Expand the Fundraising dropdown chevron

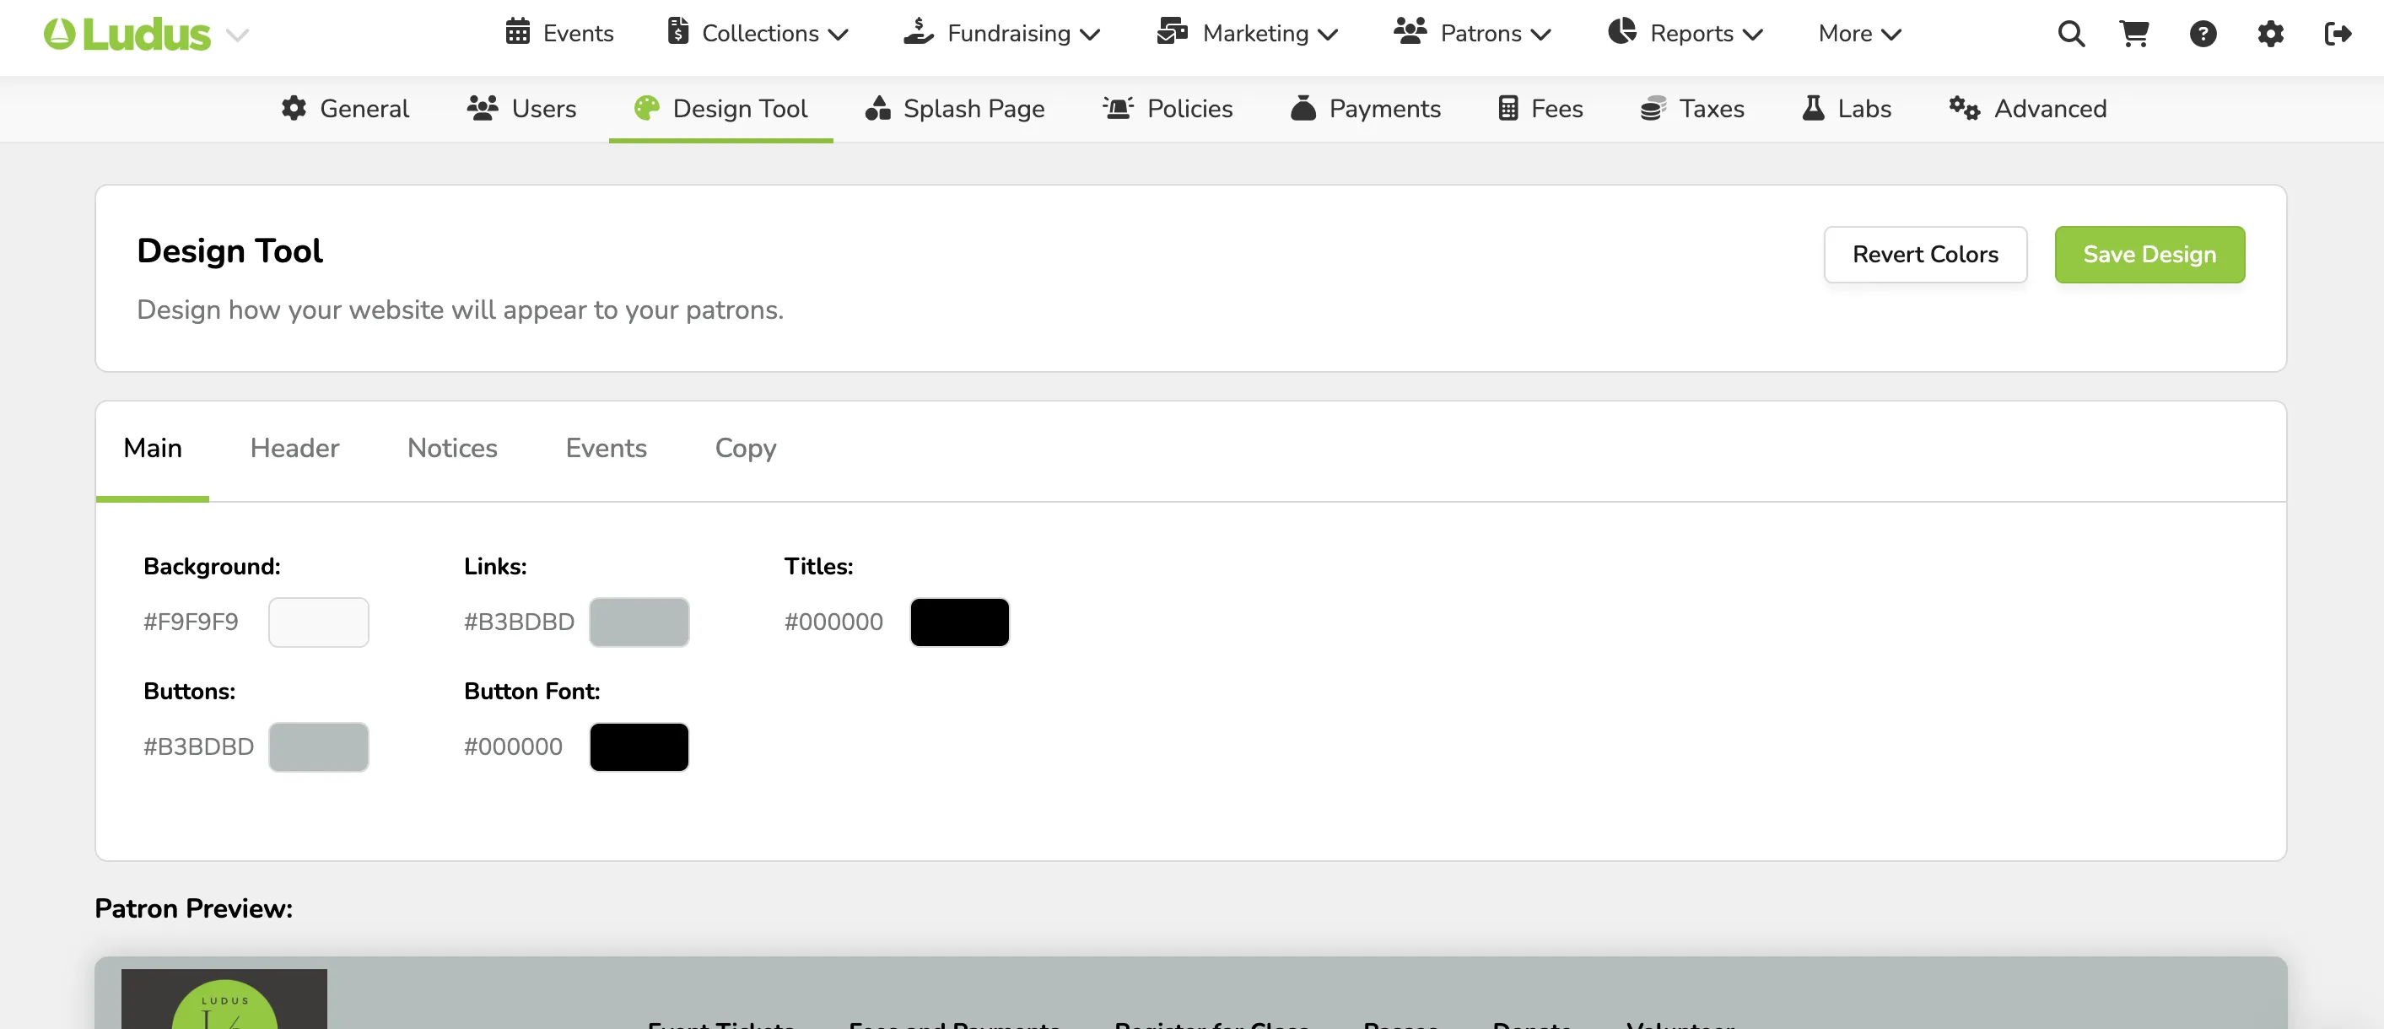1090,35
